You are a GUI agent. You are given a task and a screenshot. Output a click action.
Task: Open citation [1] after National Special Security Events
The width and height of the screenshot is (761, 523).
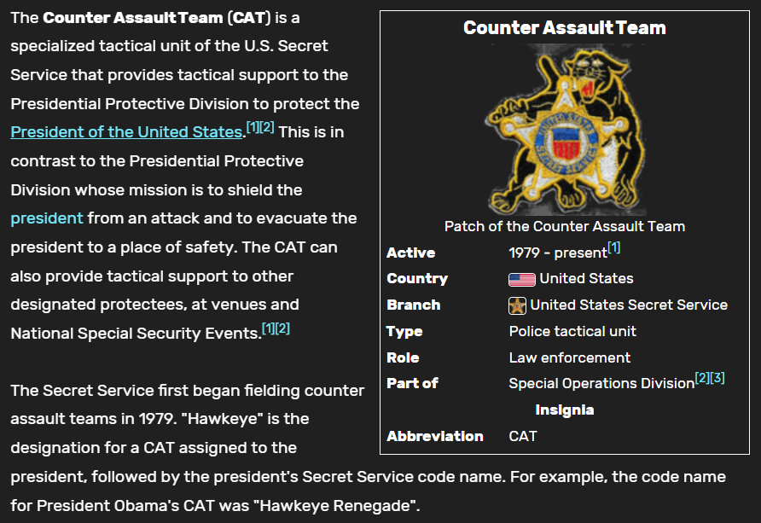point(269,328)
